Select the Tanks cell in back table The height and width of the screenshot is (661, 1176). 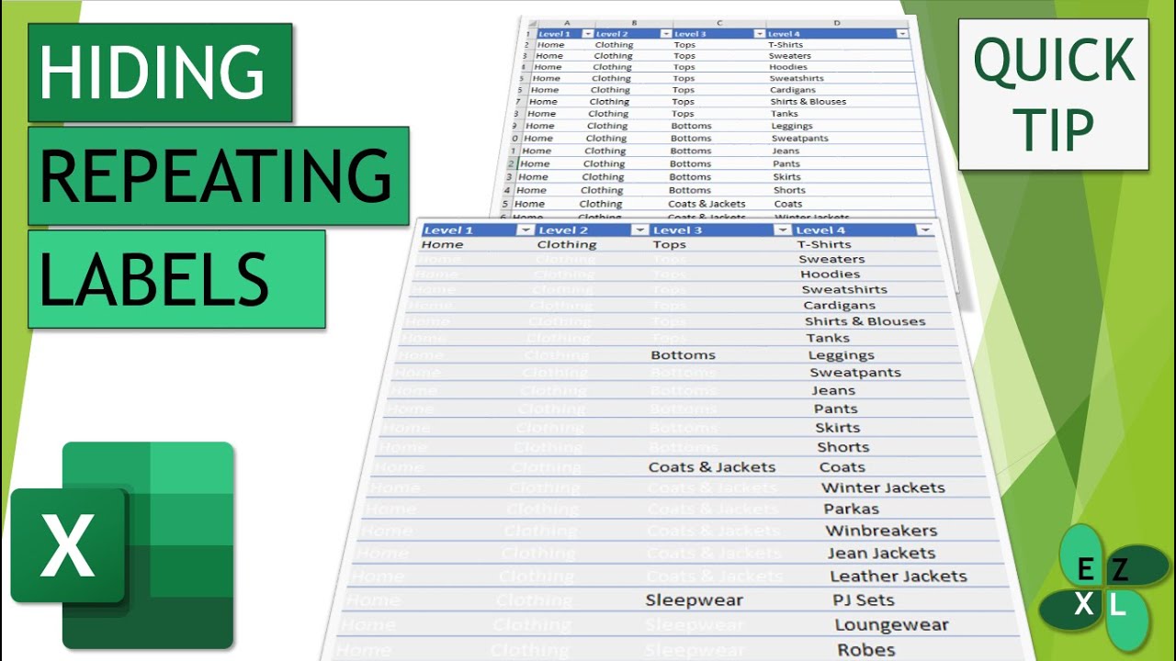785,114
